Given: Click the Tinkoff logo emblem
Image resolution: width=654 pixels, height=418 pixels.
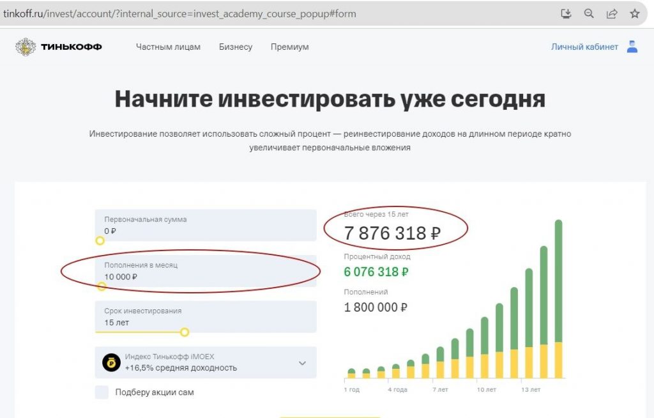Looking at the screenshot, I should point(26,47).
